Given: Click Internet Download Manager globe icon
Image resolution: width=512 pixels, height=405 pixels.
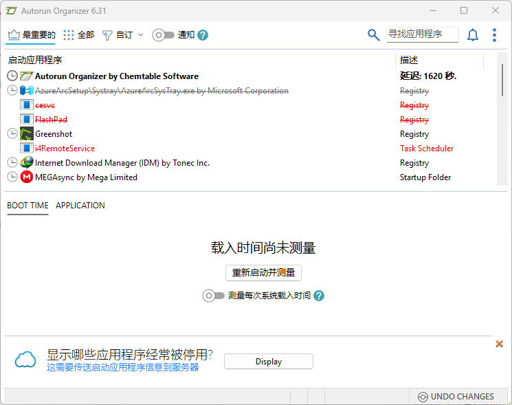Looking at the screenshot, I should point(26,162).
